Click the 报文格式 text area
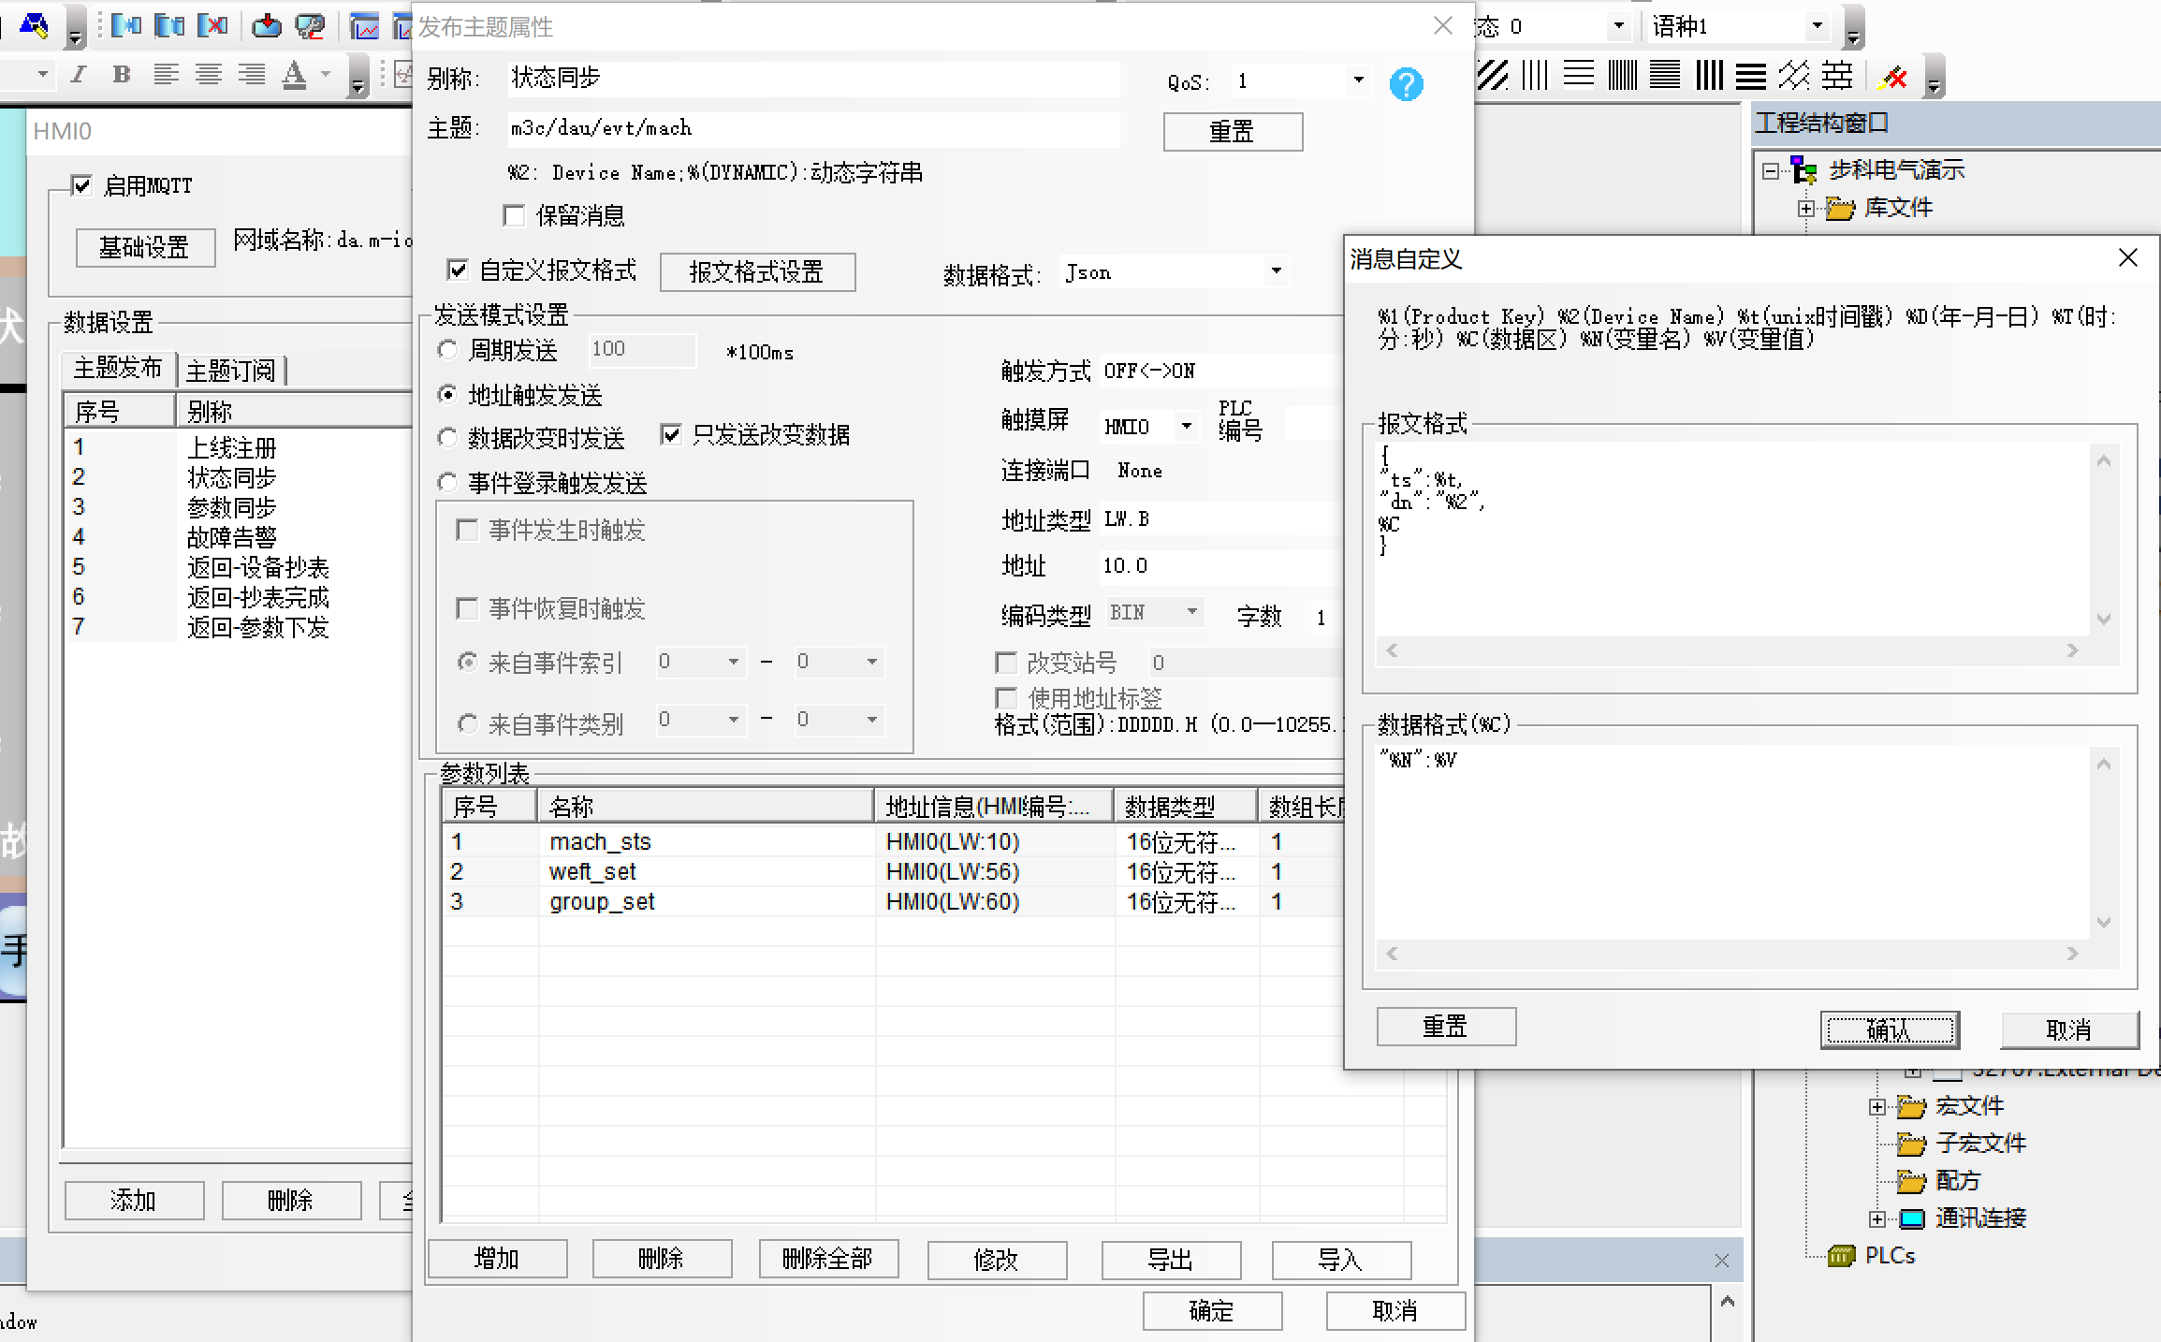This screenshot has height=1342, width=2161. point(1732,540)
